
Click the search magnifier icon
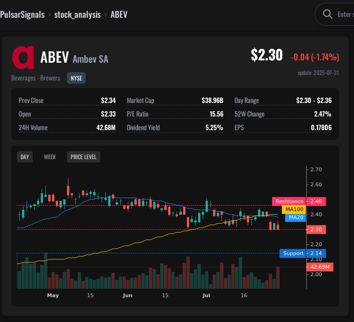[x=327, y=14]
